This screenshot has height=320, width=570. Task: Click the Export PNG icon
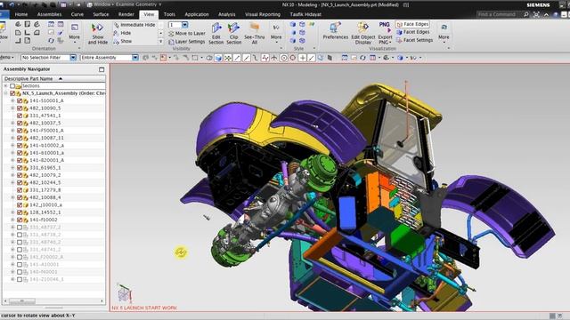click(x=385, y=34)
